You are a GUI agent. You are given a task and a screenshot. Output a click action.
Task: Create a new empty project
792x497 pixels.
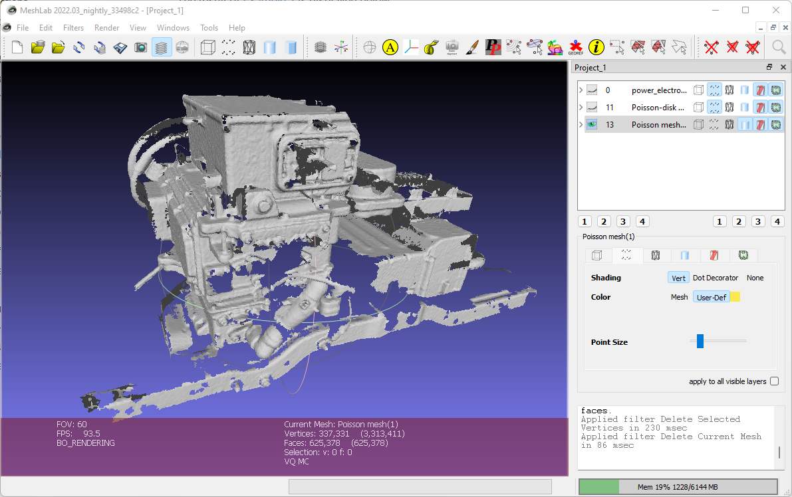(17, 47)
